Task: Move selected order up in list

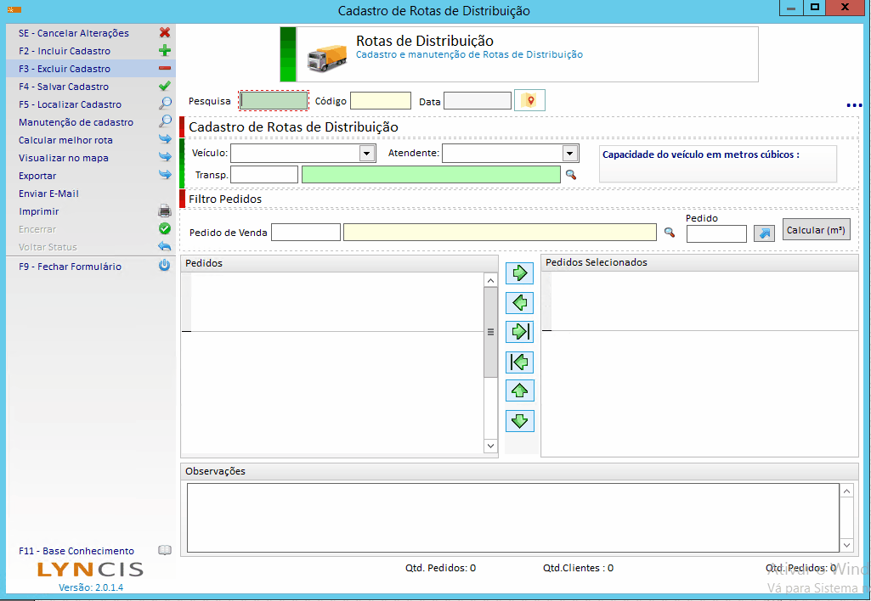Action: pyautogui.click(x=519, y=391)
